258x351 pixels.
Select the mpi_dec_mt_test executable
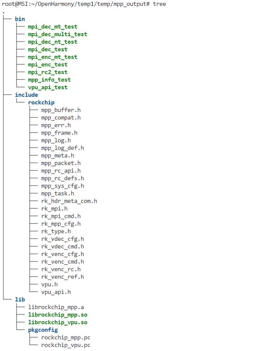coord(53,27)
